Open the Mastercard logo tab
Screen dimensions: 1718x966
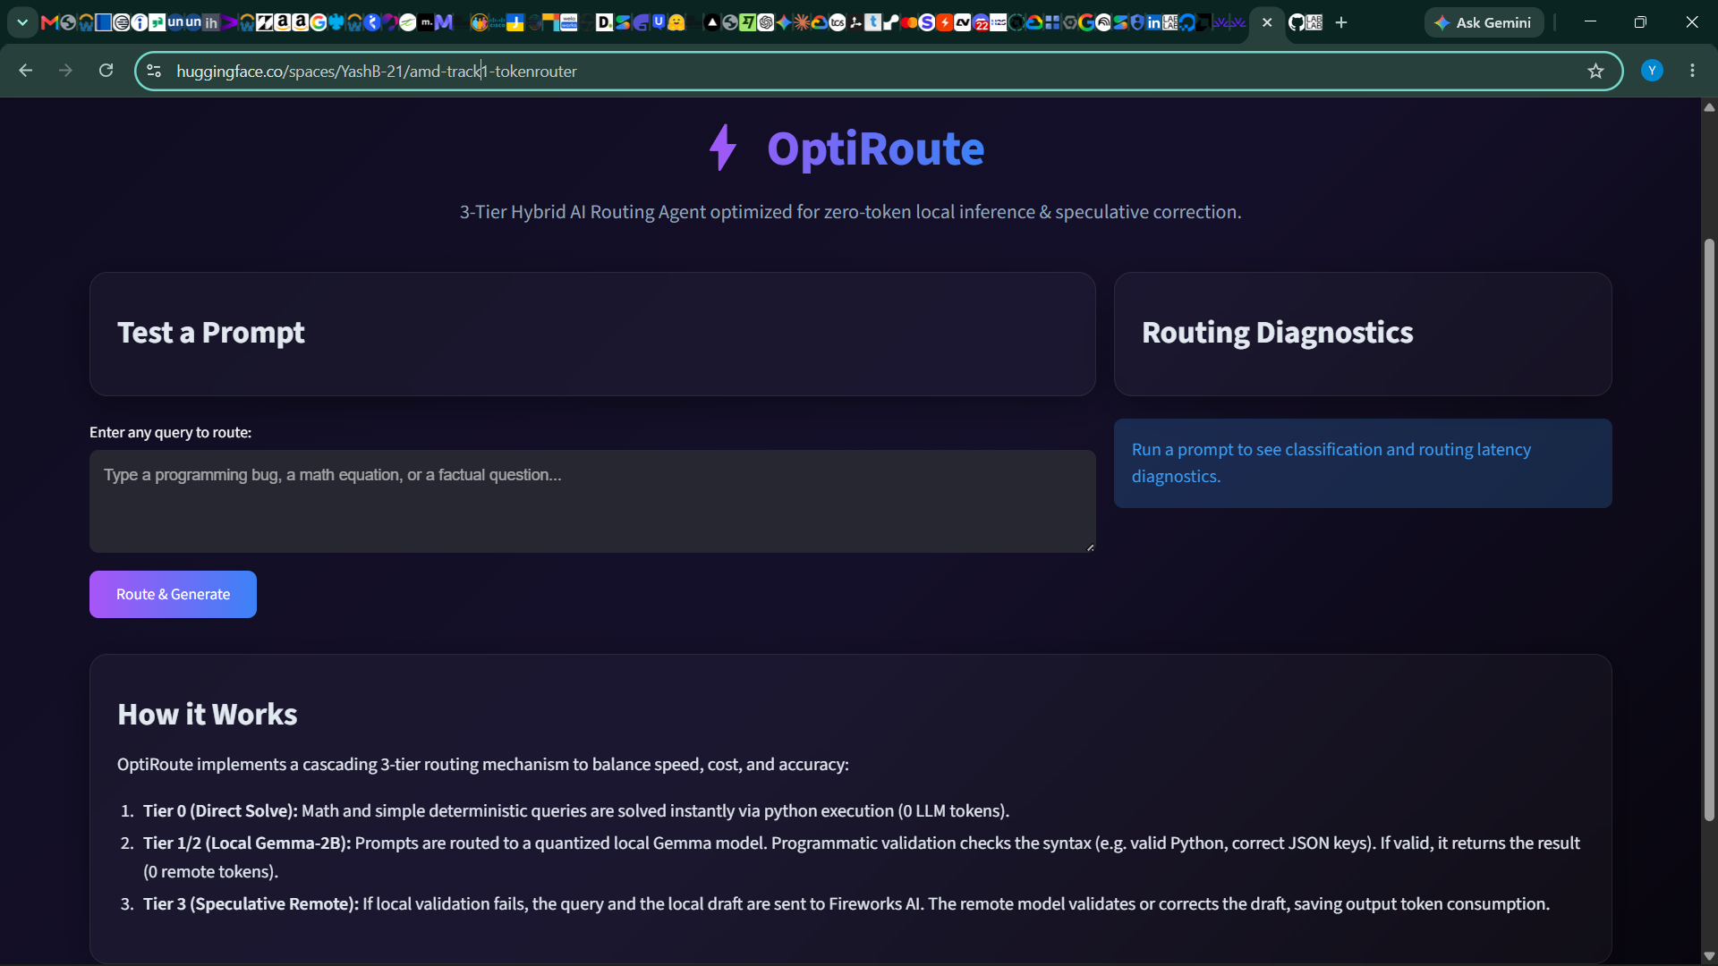(909, 22)
